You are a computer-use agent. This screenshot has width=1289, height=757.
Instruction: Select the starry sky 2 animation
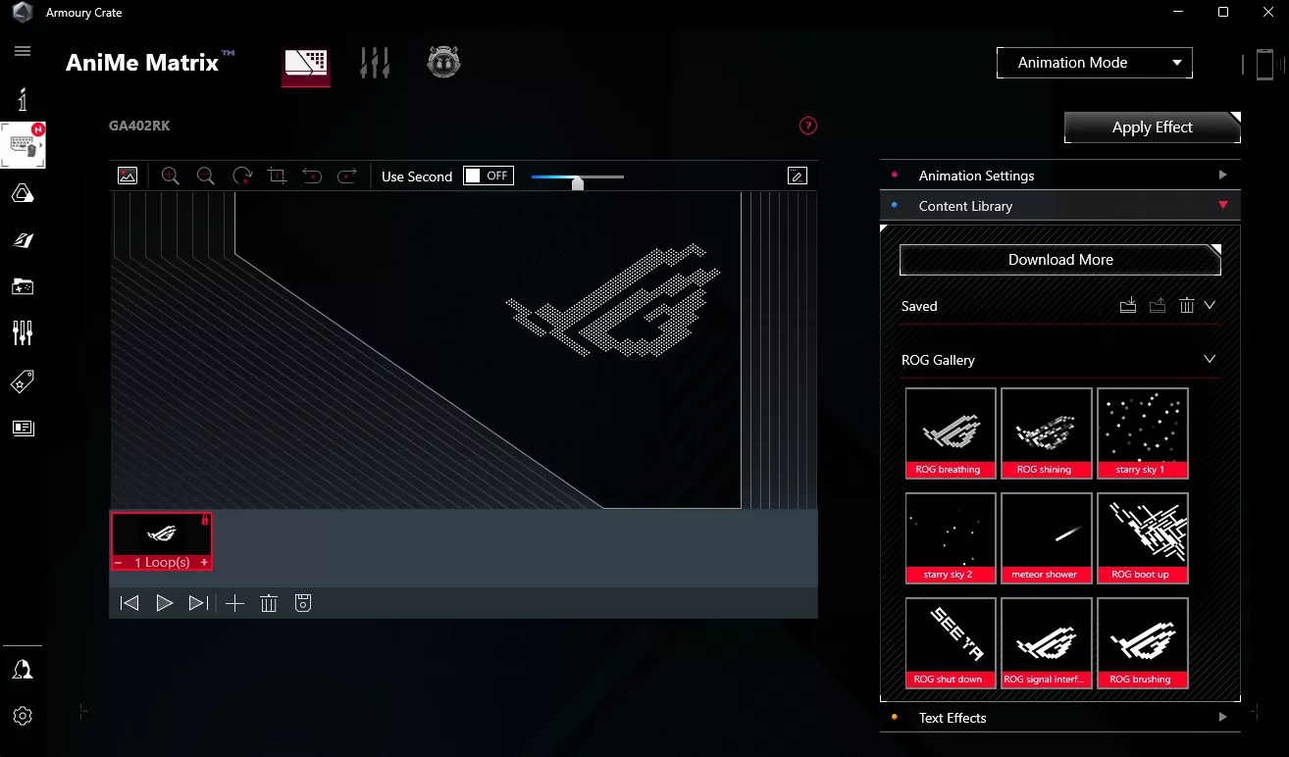tap(950, 538)
